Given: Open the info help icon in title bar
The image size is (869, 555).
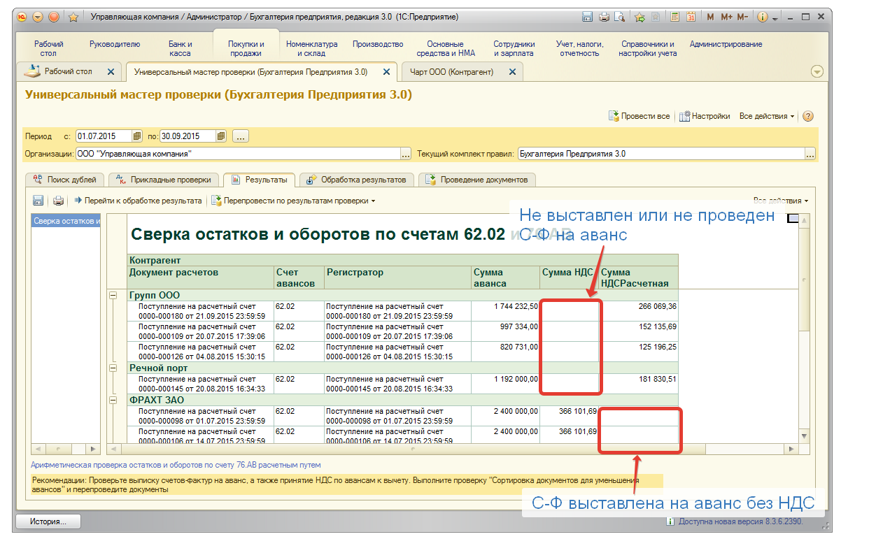Looking at the screenshot, I should [x=763, y=17].
